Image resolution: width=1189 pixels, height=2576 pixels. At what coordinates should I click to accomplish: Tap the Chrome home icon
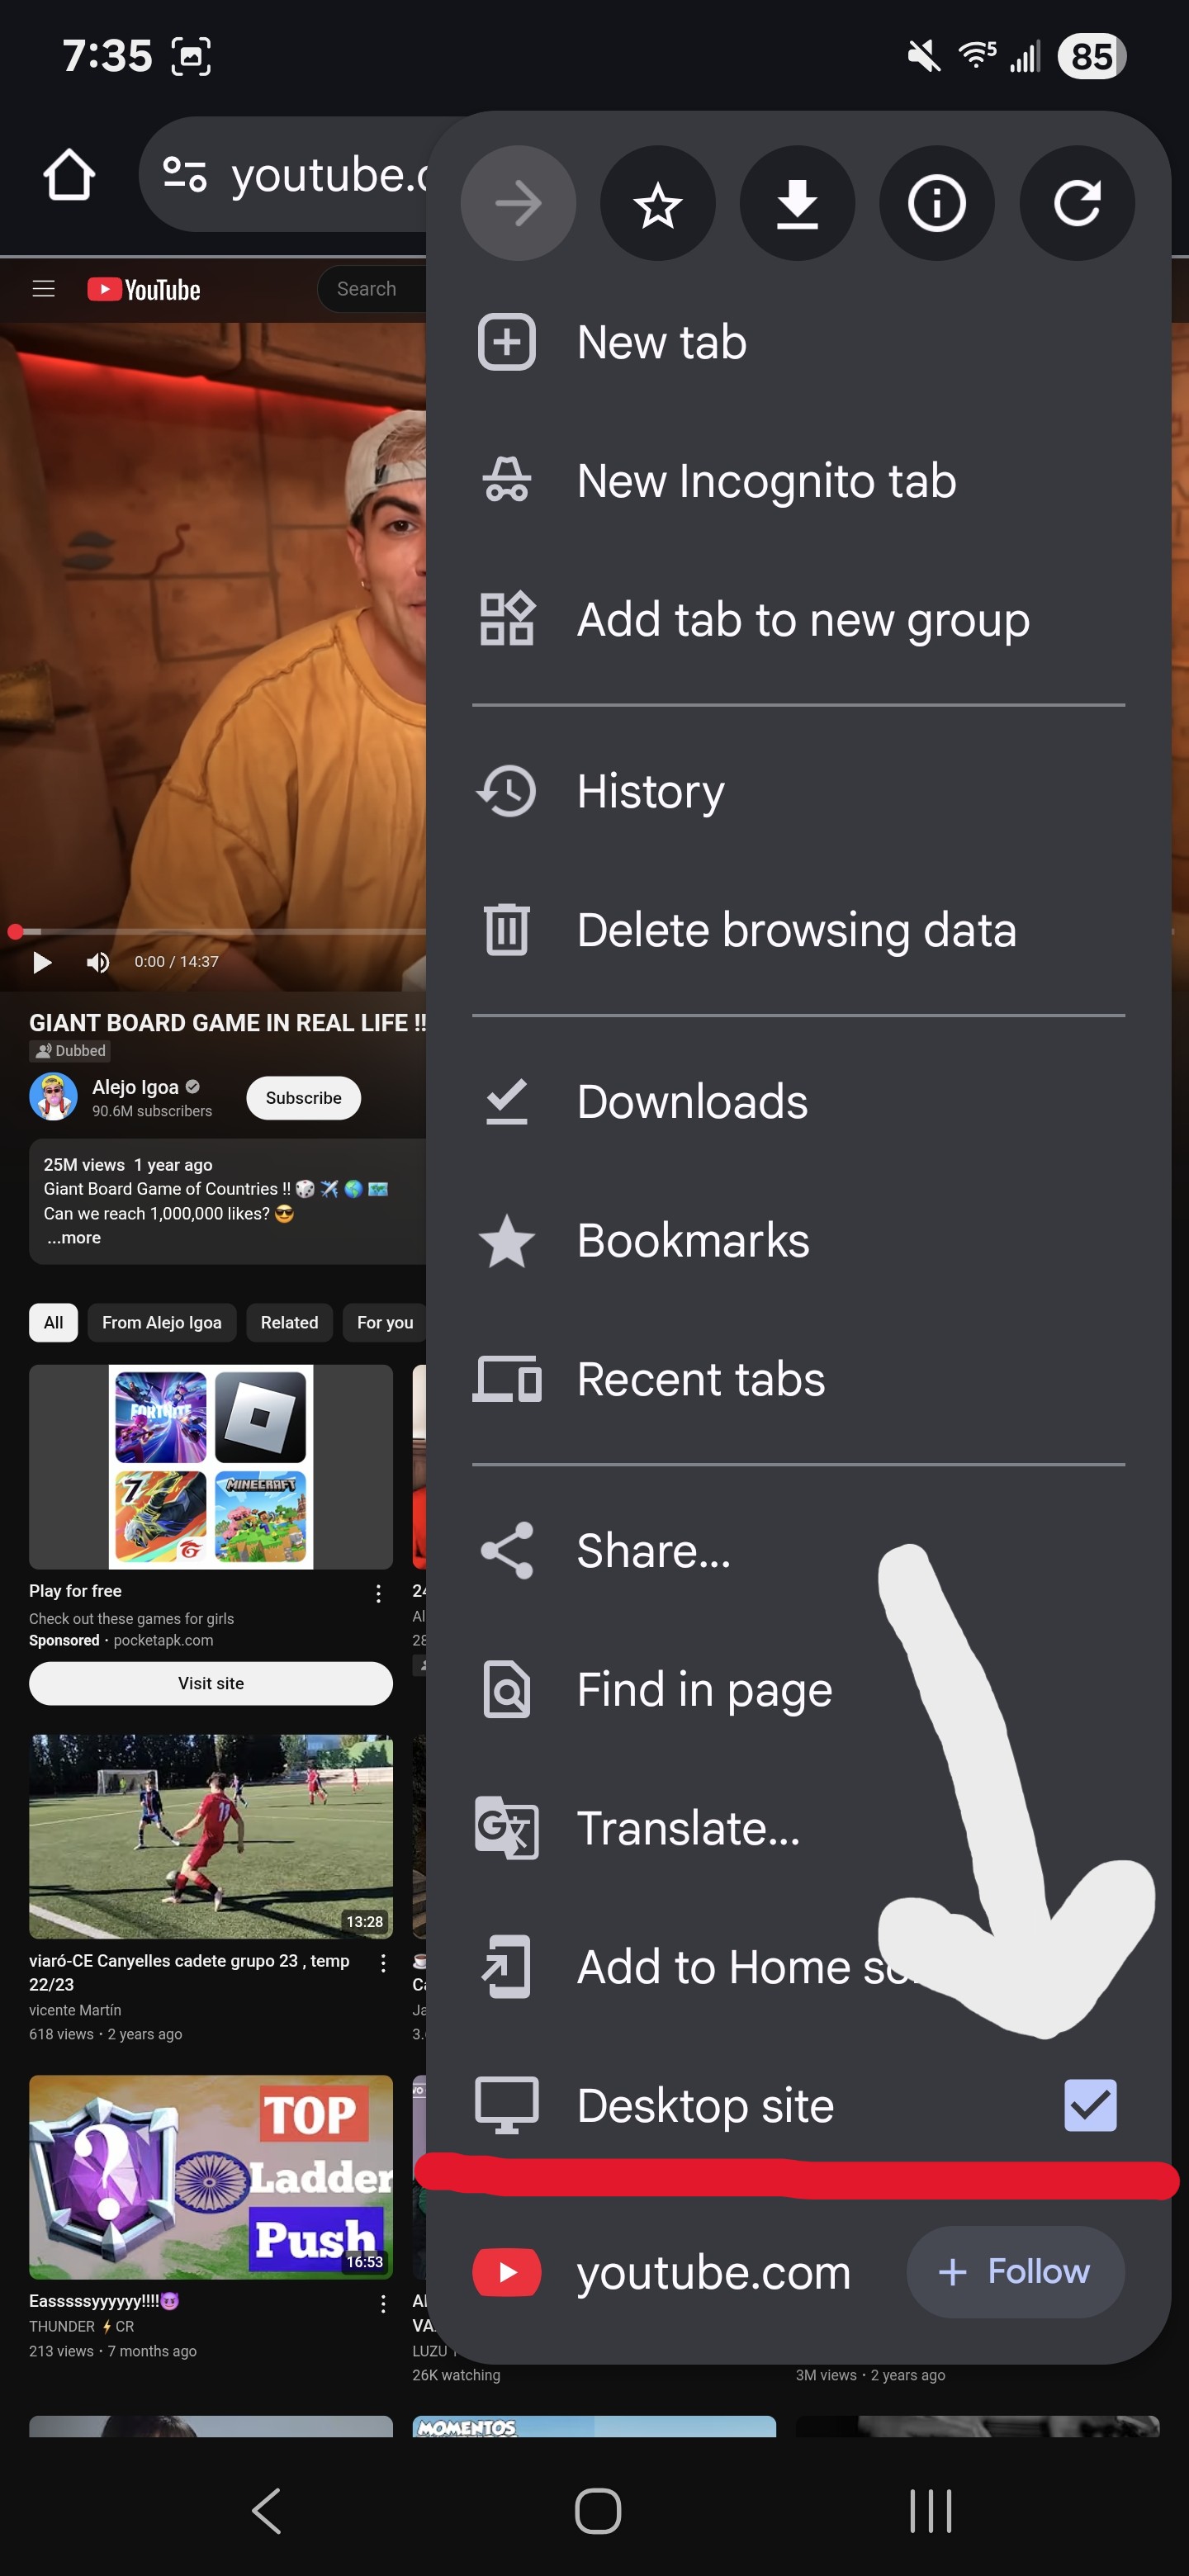point(69,176)
